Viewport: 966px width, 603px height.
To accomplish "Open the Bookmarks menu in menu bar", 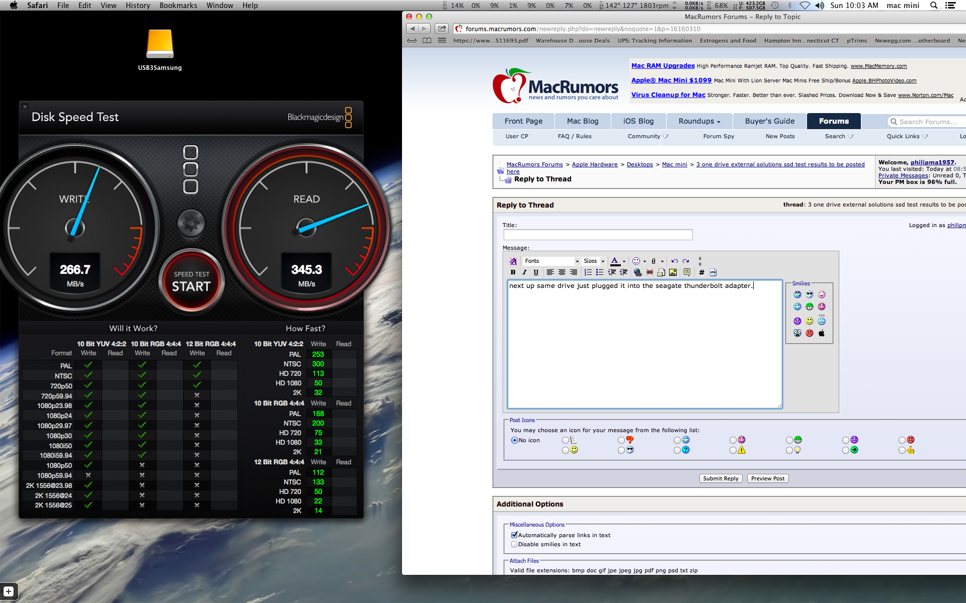I will tap(178, 6).
